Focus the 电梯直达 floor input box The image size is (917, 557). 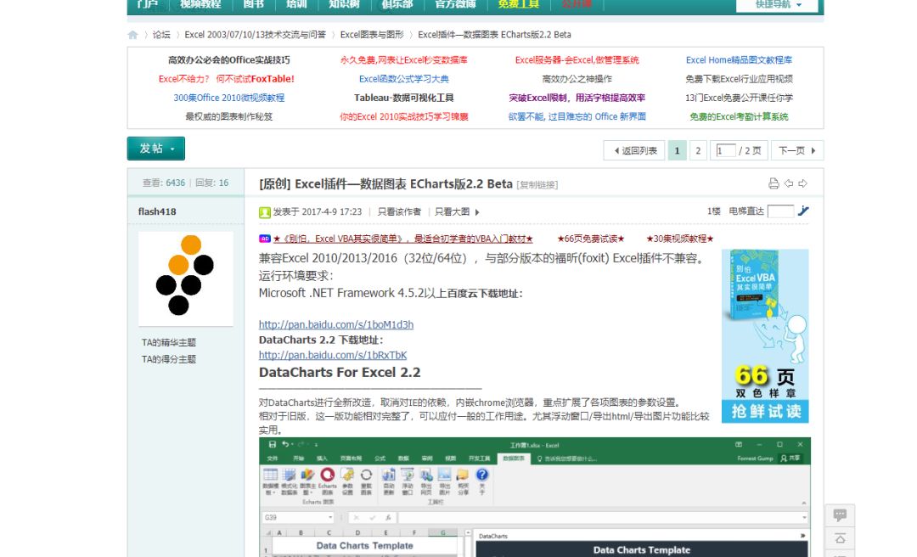[781, 211]
